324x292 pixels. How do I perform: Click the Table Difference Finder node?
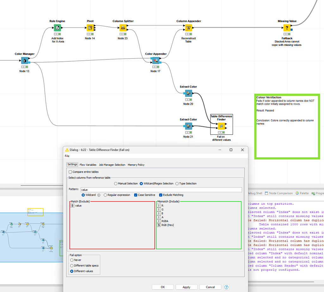coord(221,126)
